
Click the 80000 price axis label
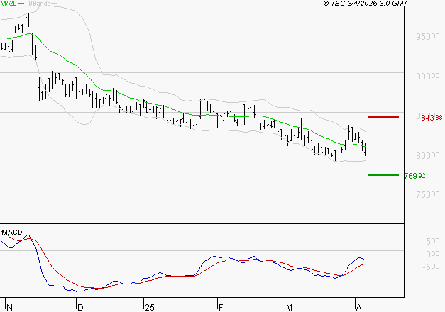coord(428,155)
